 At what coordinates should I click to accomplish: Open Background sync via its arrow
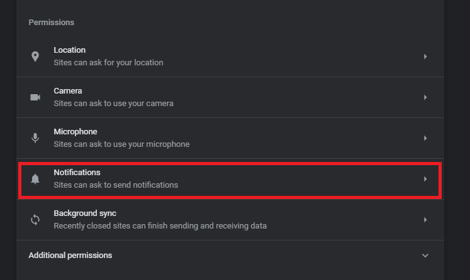(425, 220)
